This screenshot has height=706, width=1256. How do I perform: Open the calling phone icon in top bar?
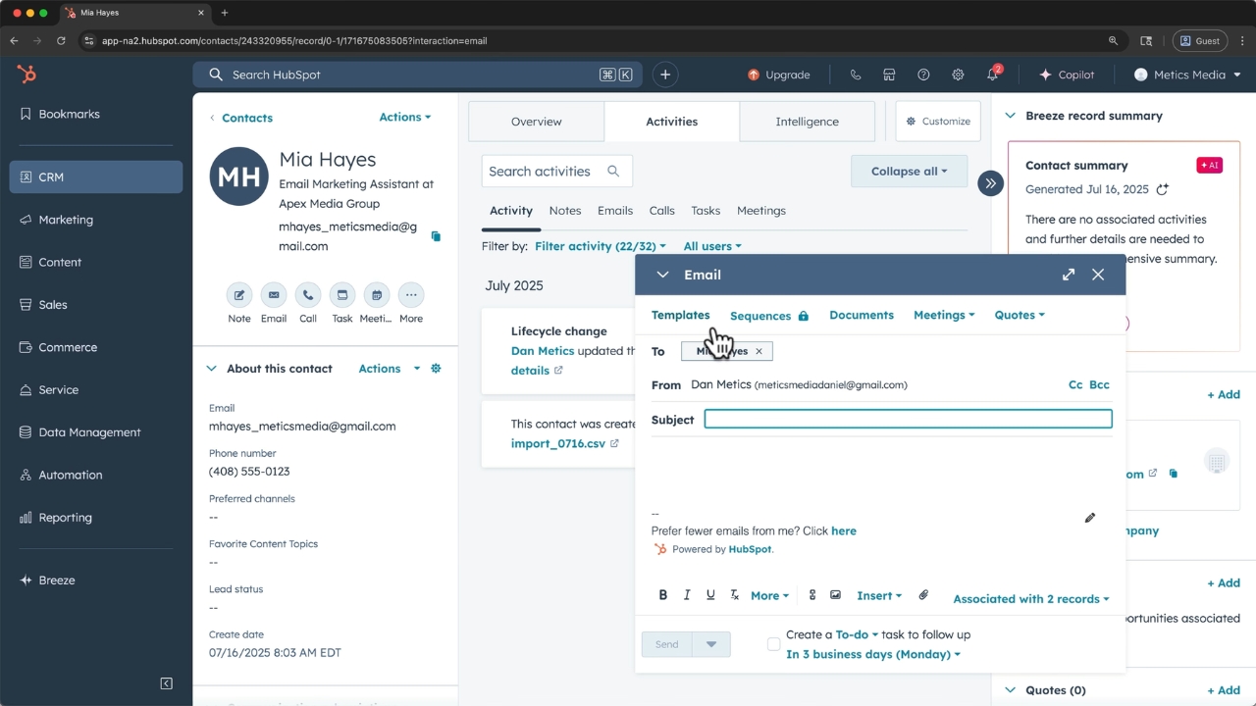click(x=856, y=75)
